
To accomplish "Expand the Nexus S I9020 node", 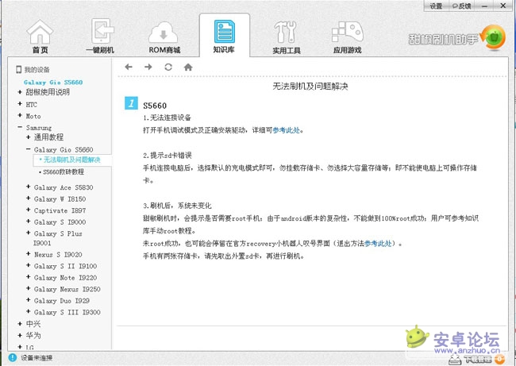I will pos(29,254).
